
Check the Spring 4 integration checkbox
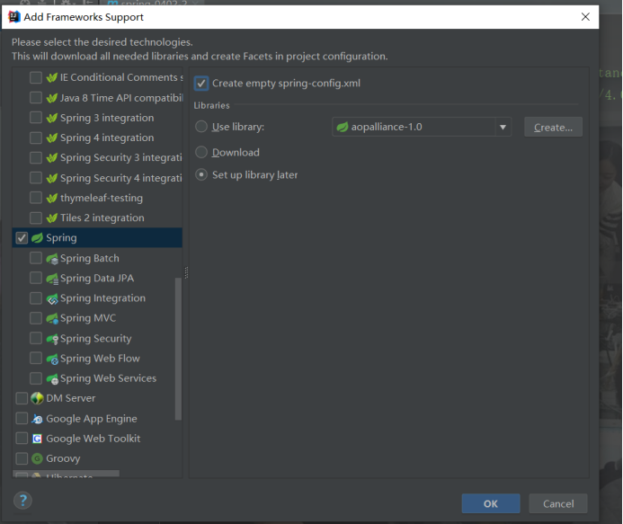[36, 138]
